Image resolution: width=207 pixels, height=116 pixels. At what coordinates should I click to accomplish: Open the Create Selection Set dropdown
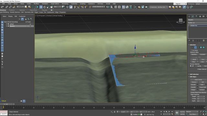(98, 7)
